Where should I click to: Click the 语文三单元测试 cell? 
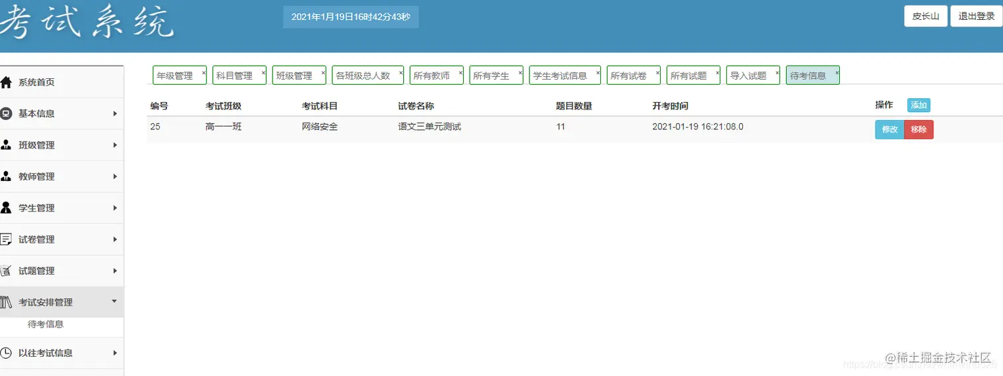click(430, 126)
